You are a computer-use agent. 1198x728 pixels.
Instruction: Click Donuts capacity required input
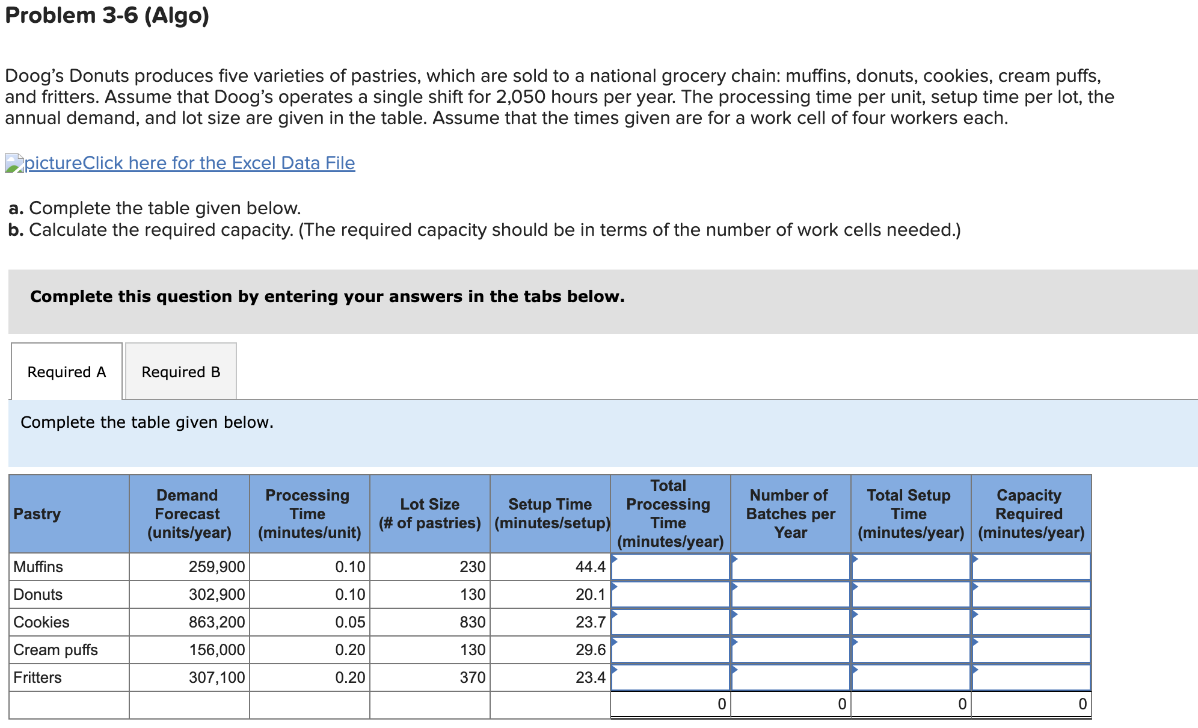[1031, 594]
